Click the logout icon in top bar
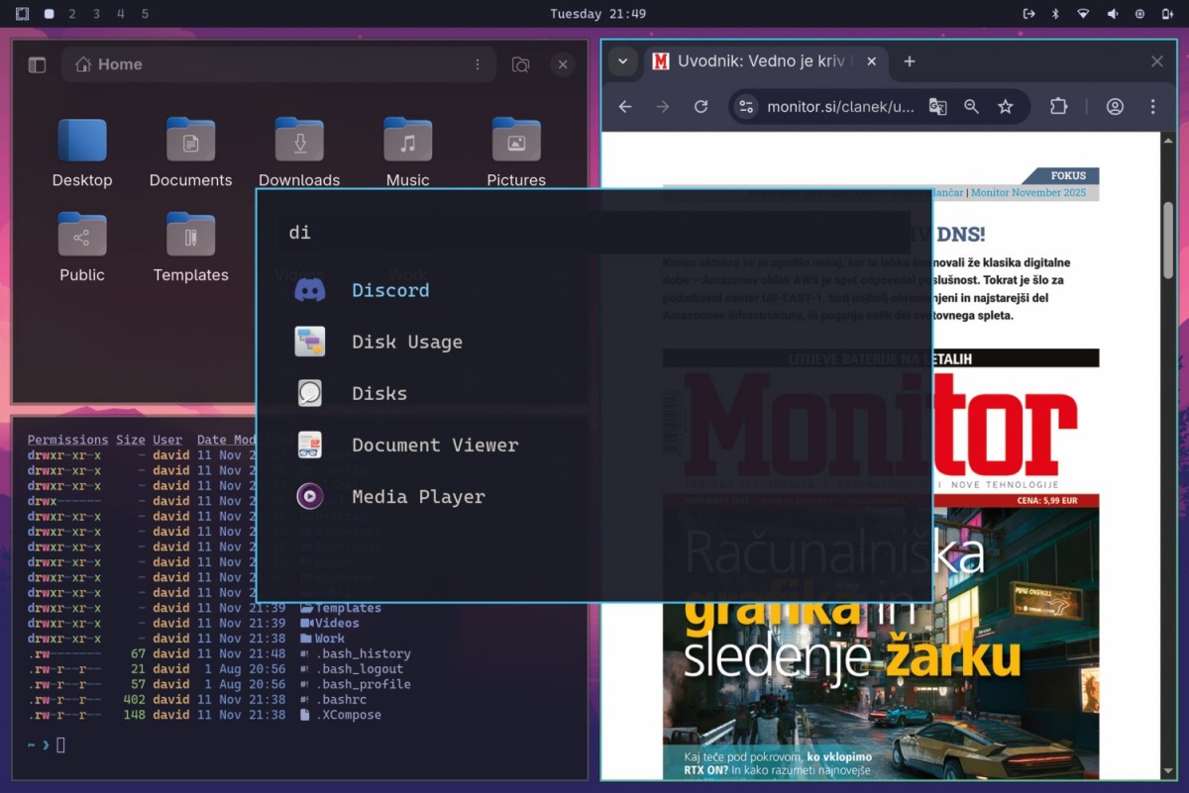1189x793 pixels. (1029, 14)
